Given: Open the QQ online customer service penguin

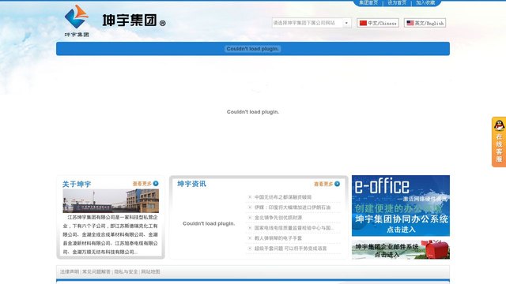Looking at the screenshot, I should click(x=499, y=125).
